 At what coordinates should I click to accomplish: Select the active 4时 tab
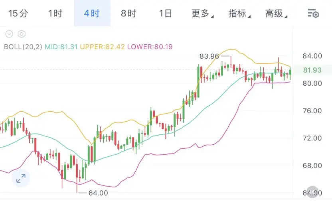[92, 13]
